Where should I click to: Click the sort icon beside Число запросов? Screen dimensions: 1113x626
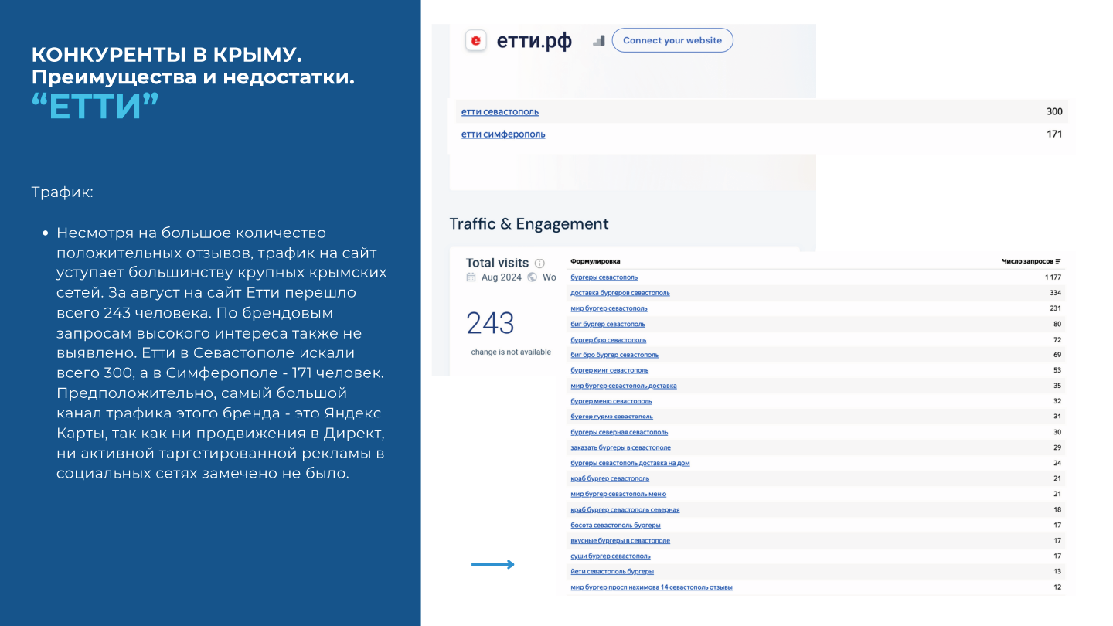pyautogui.click(x=1058, y=262)
